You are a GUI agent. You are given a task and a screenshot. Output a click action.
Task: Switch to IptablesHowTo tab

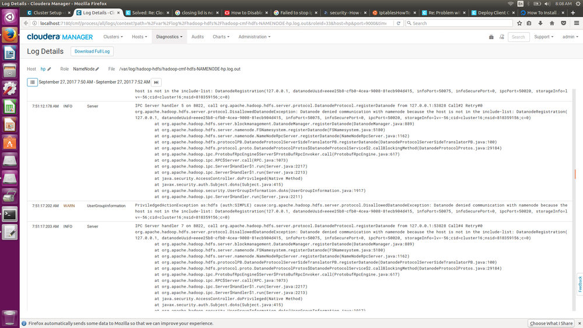coord(394,13)
